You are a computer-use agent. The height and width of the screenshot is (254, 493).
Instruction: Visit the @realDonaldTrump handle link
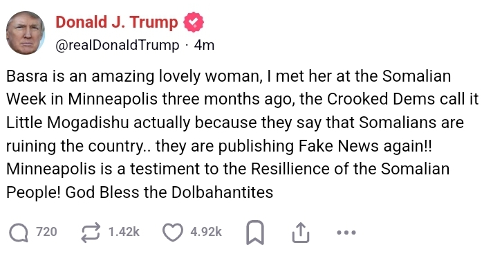[118, 45]
